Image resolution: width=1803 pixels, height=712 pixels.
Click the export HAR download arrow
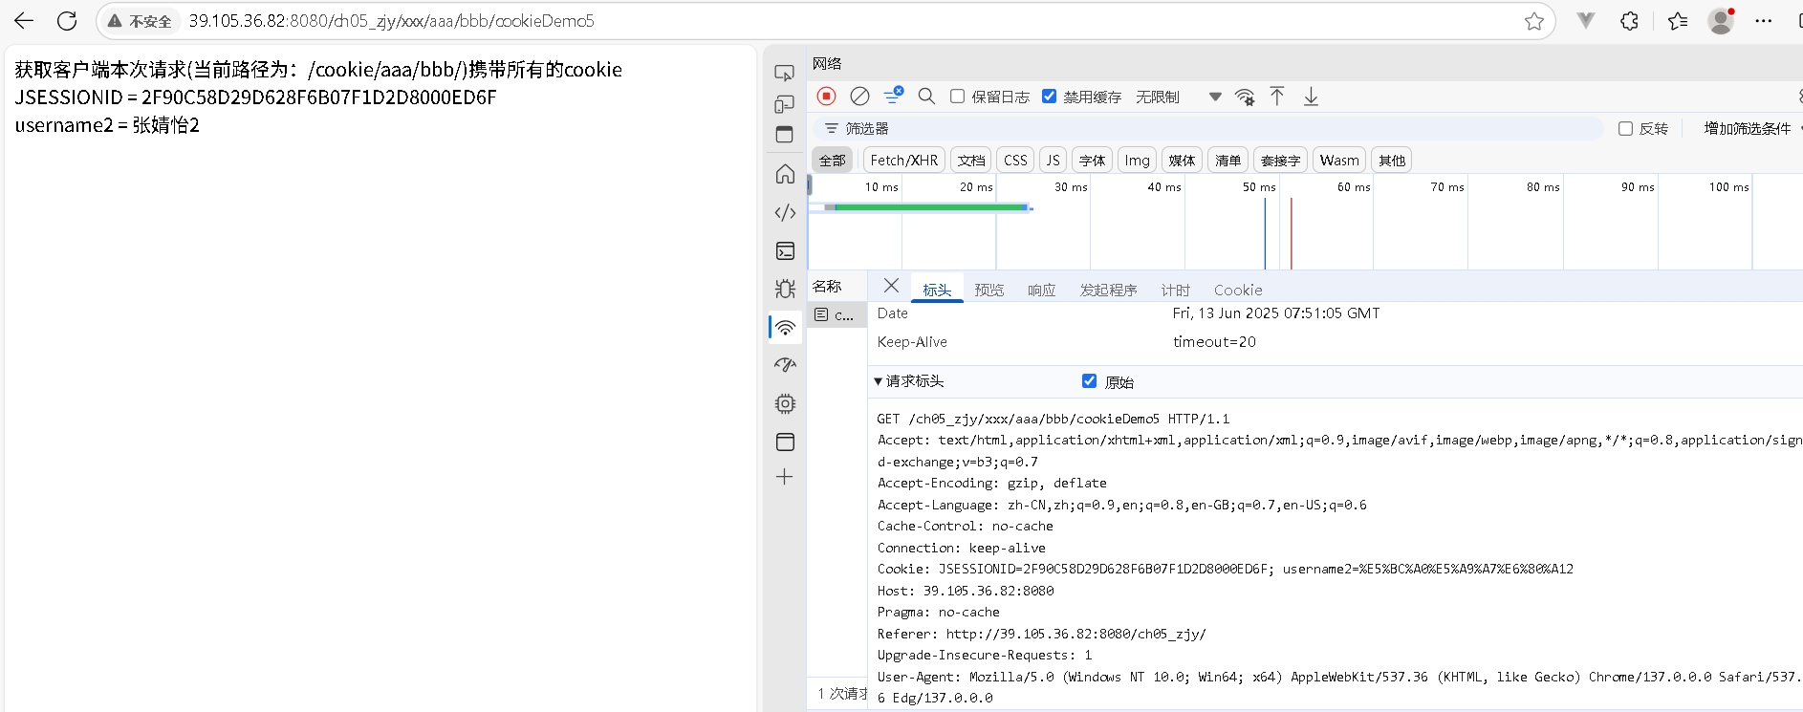1311,97
